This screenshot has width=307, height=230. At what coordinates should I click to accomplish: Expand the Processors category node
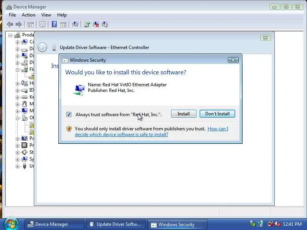pyautogui.click(x=17, y=146)
